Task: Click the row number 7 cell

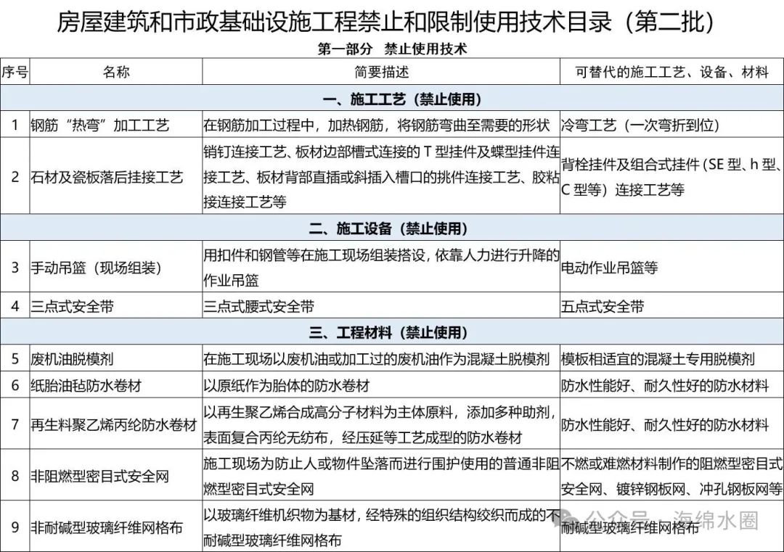Action: click(15, 424)
